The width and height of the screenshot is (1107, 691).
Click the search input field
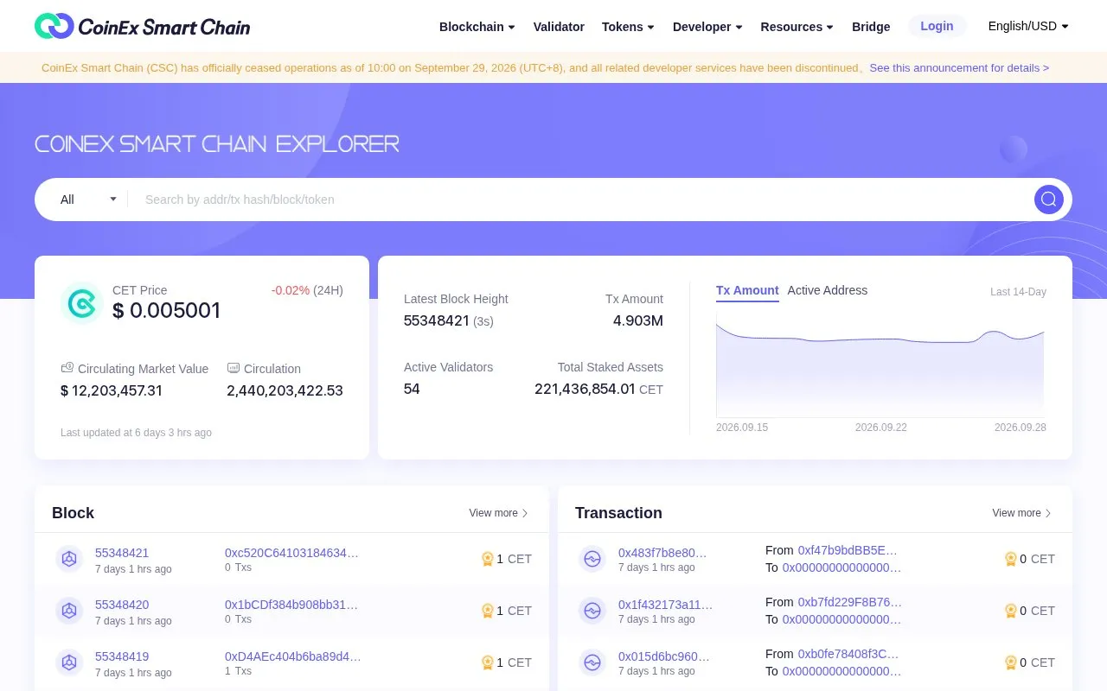click(579, 200)
